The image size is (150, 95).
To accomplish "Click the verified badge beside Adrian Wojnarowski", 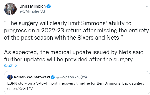I will pyautogui.click(x=53, y=77).
